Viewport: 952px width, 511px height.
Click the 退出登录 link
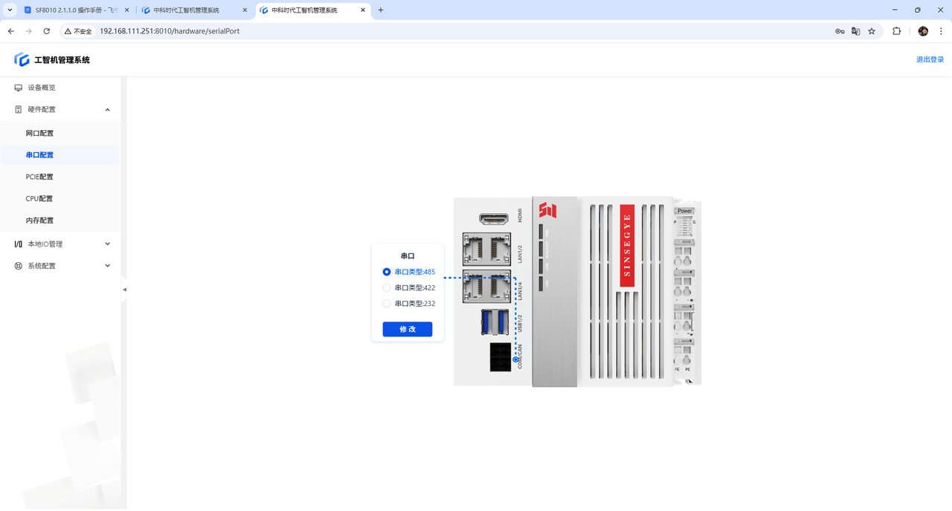tap(930, 59)
